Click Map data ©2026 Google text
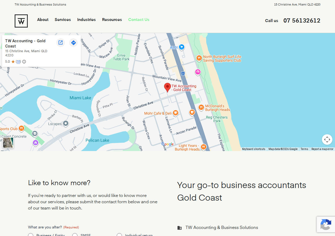The width and height of the screenshot is (335, 236). pos(283,149)
